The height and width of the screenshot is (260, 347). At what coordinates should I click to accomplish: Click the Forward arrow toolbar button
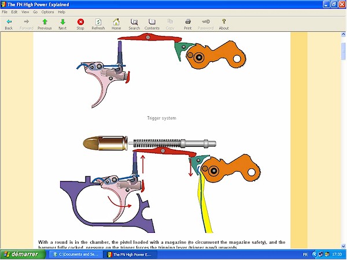pyautogui.click(x=27, y=24)
